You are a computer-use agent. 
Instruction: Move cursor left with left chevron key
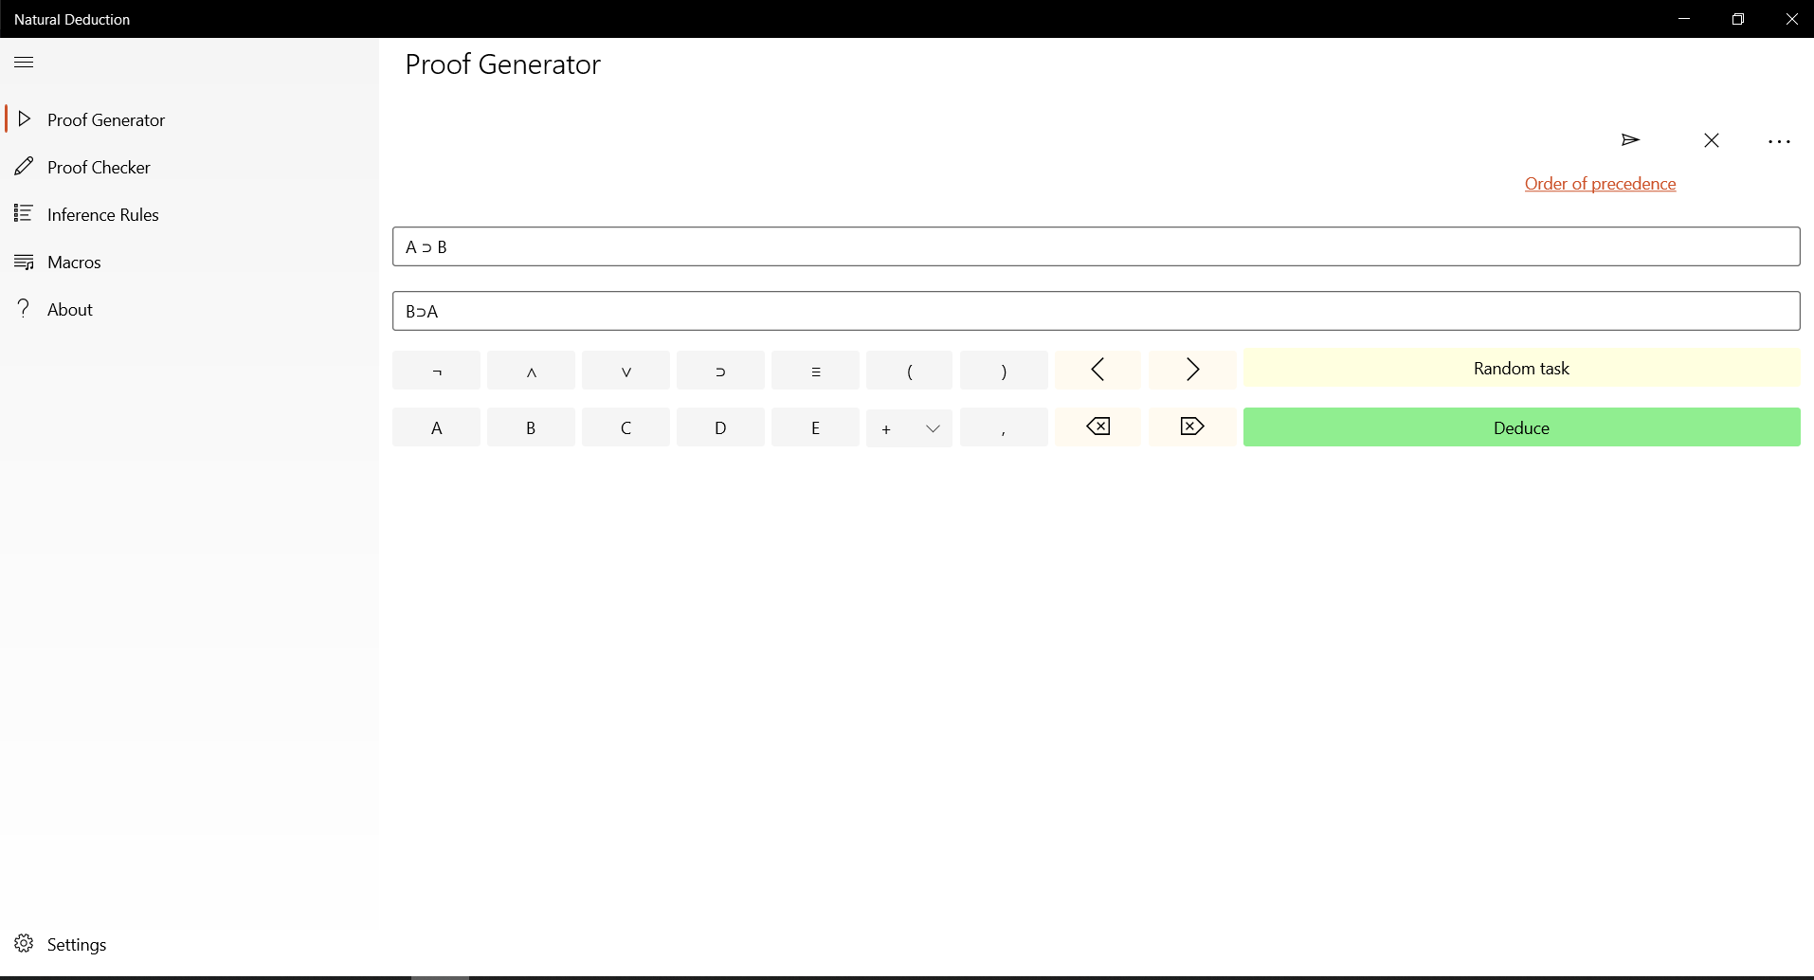(1097, 370)
